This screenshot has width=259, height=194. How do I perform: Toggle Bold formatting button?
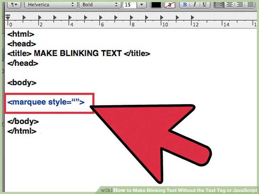[185, 5]
